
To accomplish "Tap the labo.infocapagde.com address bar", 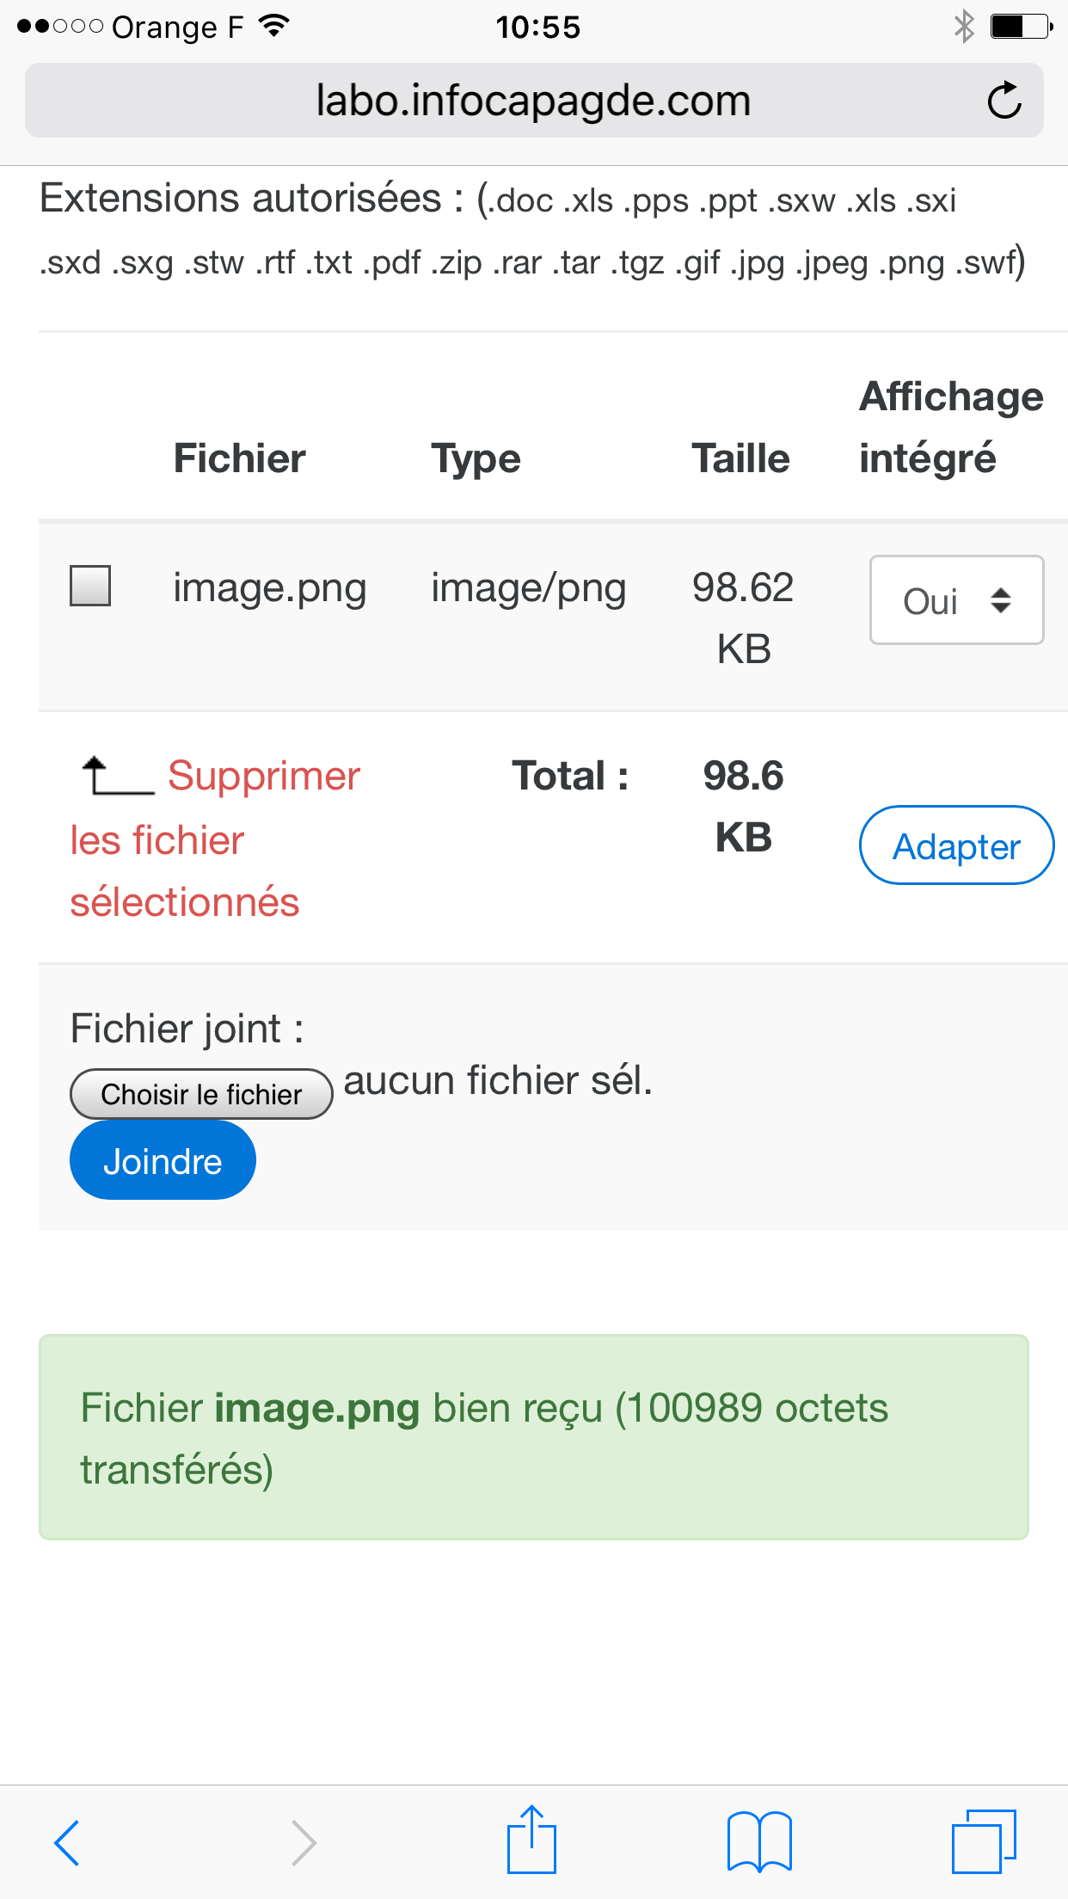I will click(x=534, y=101).
